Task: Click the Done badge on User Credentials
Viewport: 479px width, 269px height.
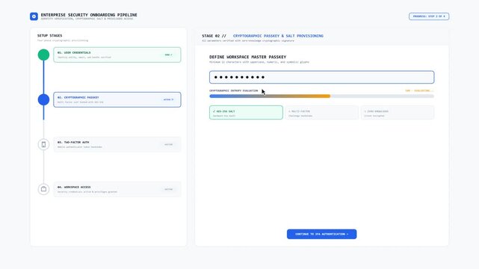Action: tap(169, 55)
